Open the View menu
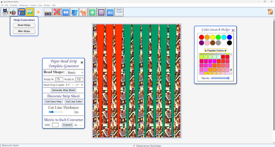 [x=40, y=5]
